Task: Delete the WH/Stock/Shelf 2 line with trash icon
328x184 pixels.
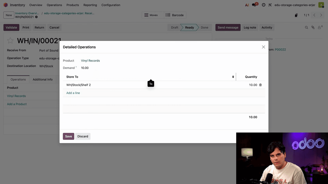Action: (x=260, y=85)
